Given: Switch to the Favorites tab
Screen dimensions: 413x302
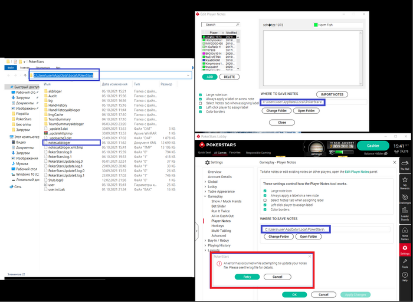Looking at the screenshot, I should click(235, 153).
